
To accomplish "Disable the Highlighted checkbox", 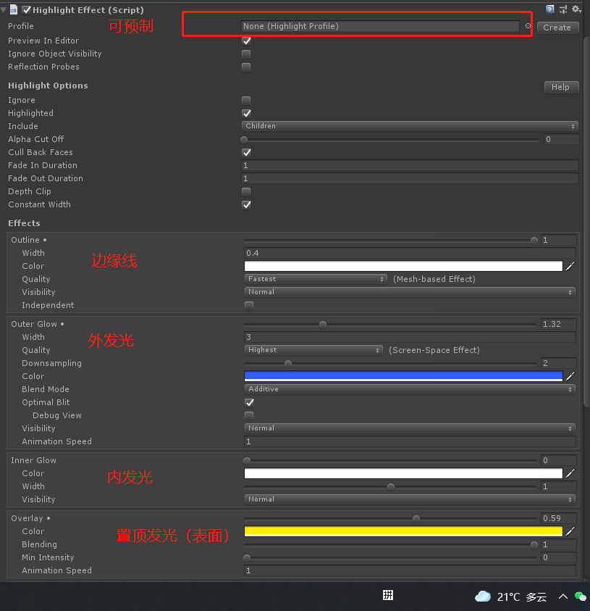I will [246, 113].
